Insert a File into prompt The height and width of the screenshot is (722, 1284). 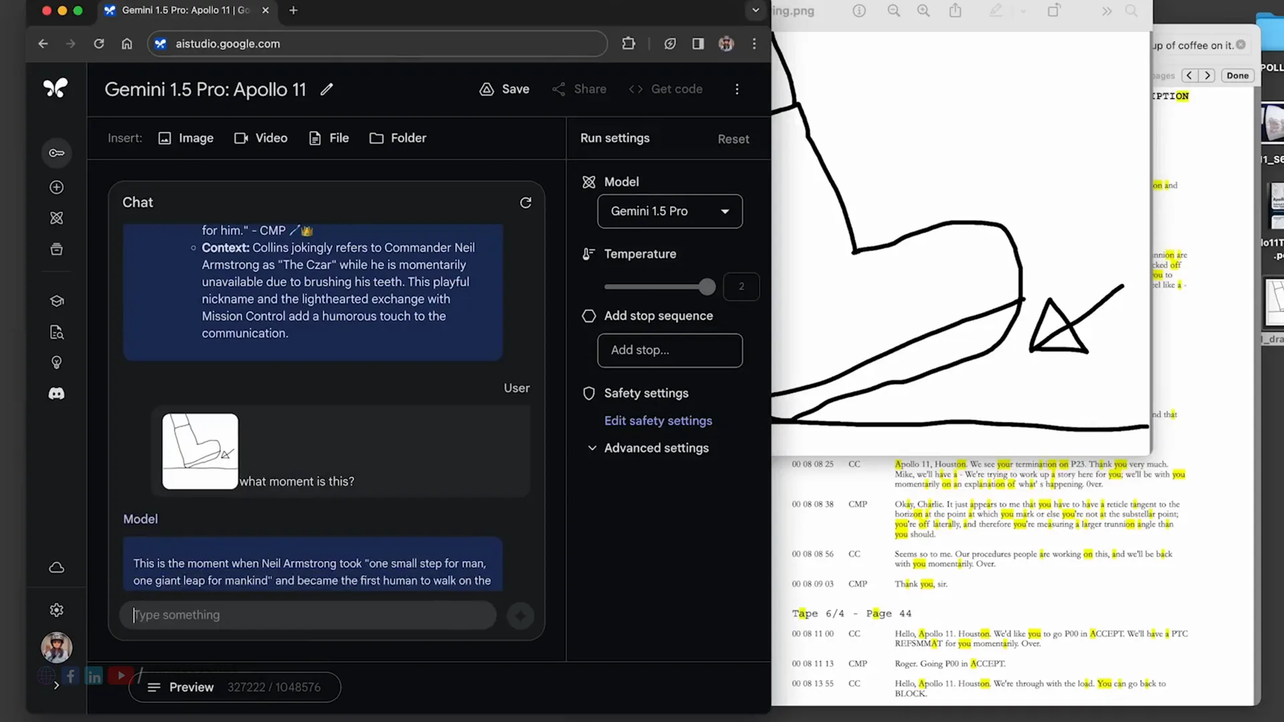point(329,138)
